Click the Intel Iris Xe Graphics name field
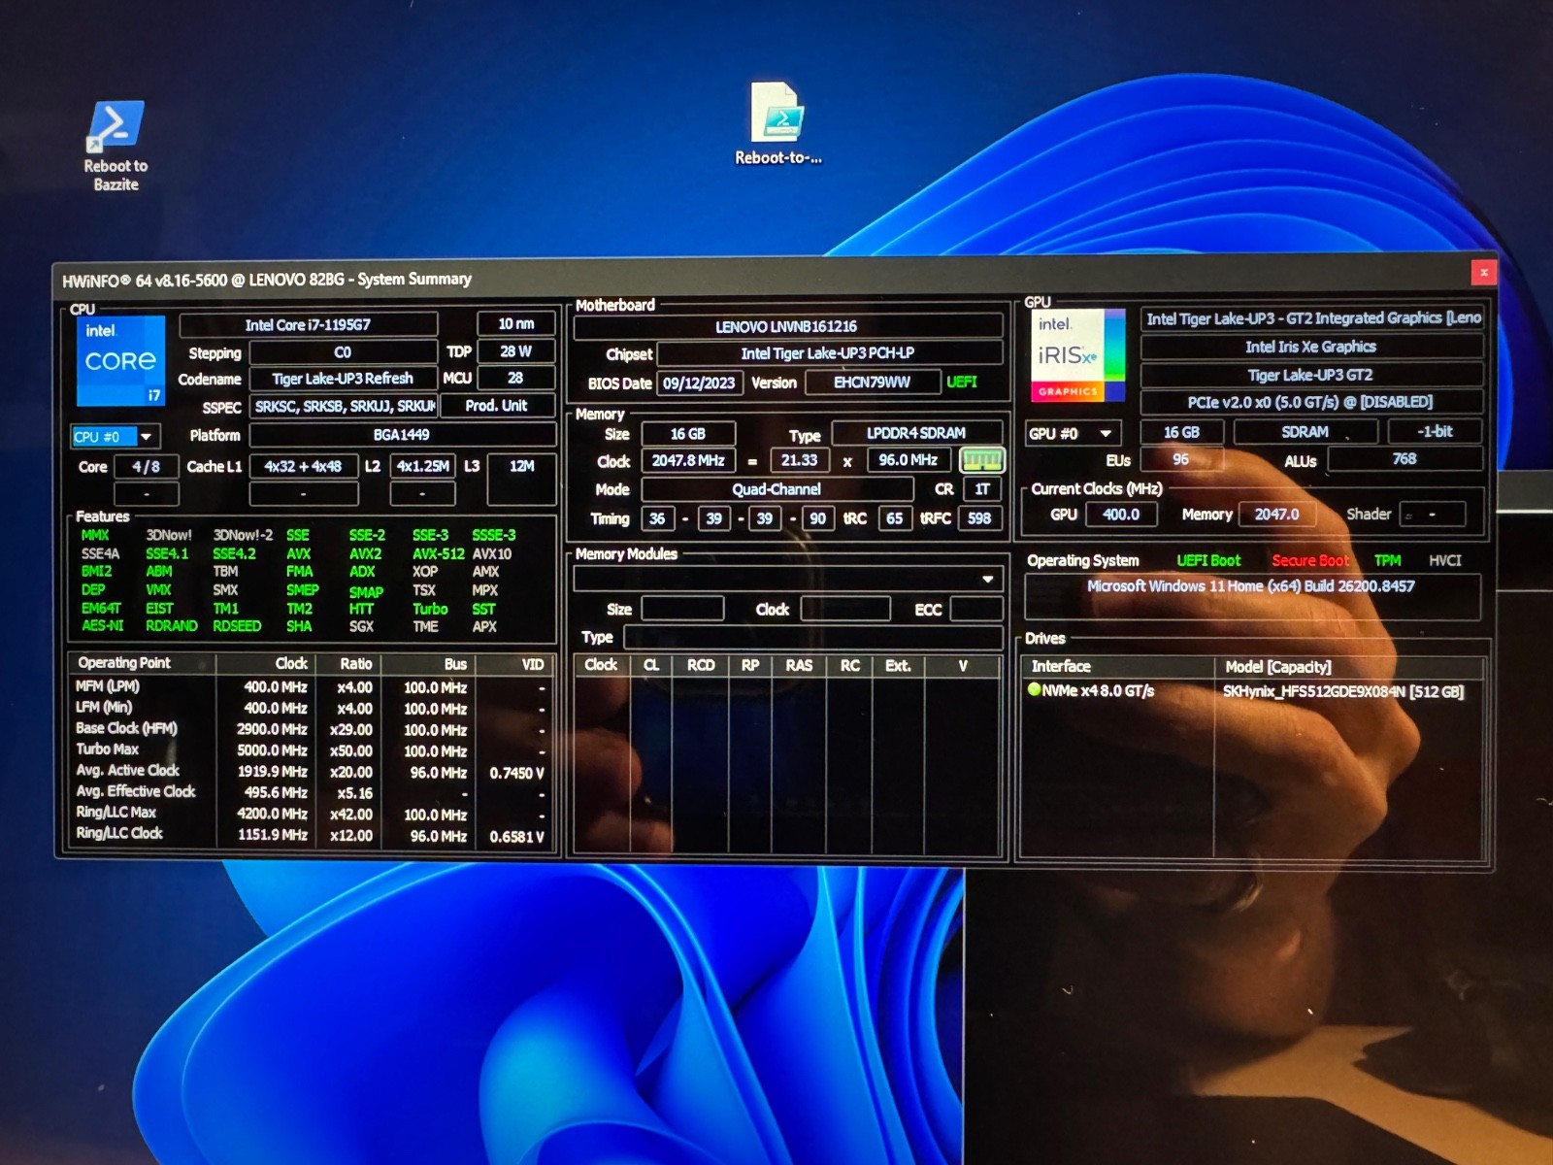1553x1165 pixels. [x=1310, y=347]
